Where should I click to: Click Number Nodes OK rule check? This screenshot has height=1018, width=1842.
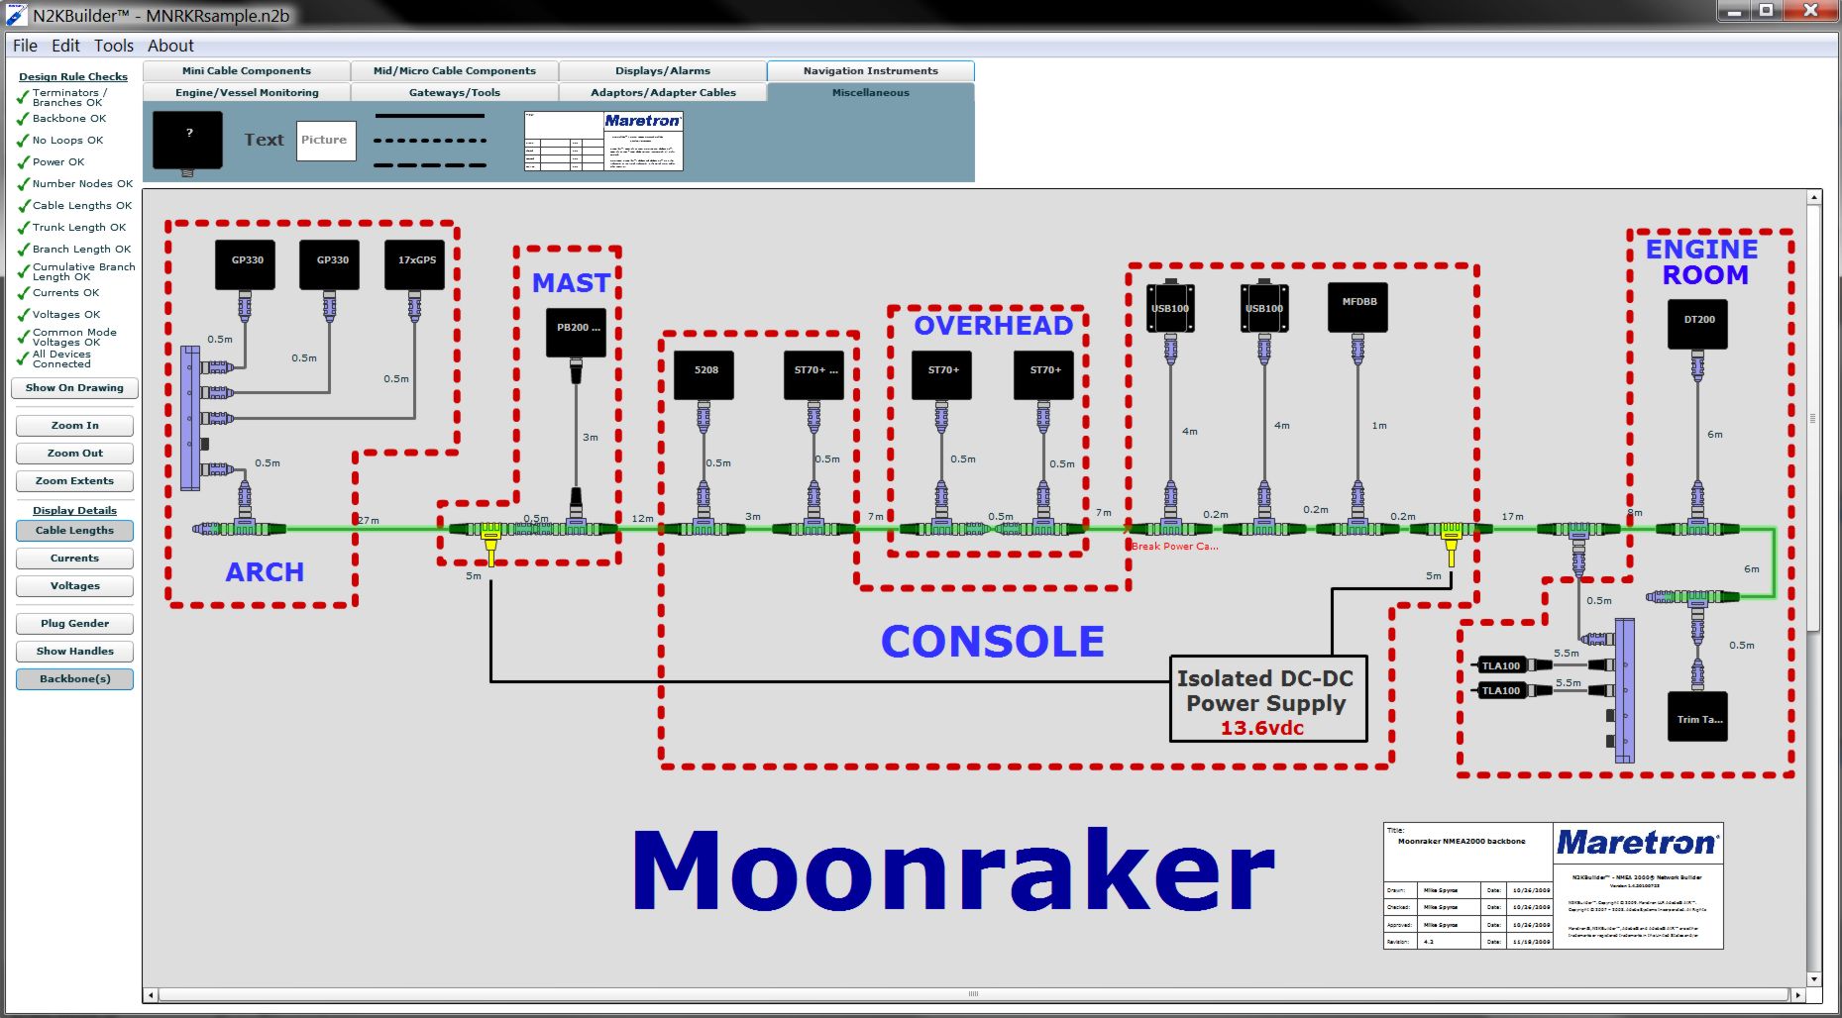[x=74, y=184]
